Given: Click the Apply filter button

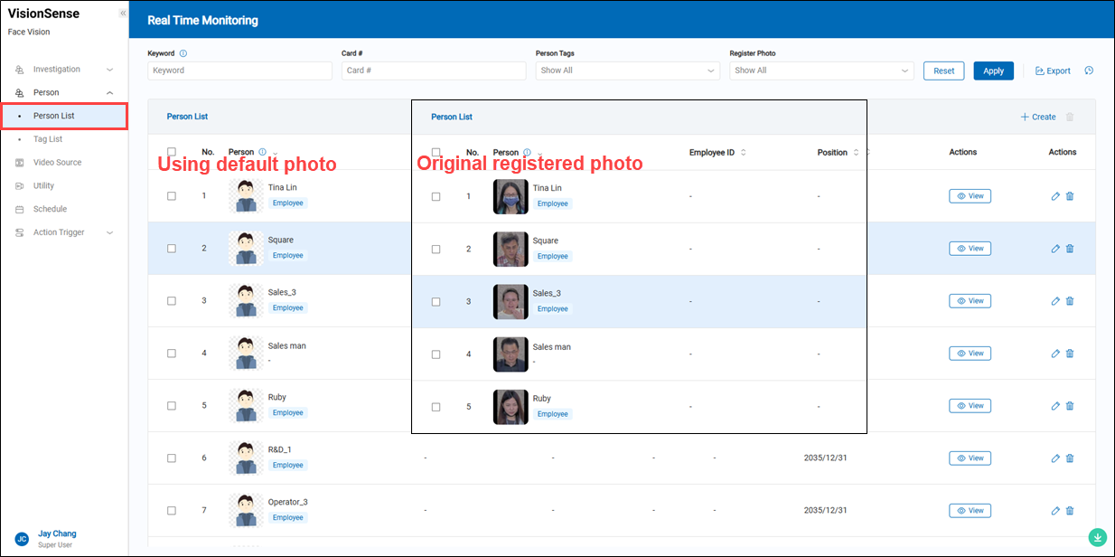Looking at the screenshot, I should (x=993, y=71).
